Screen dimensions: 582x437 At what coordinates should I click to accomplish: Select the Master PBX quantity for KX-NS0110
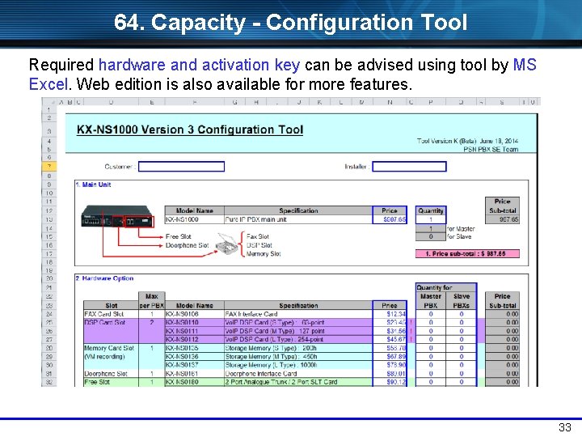point(431,323)
